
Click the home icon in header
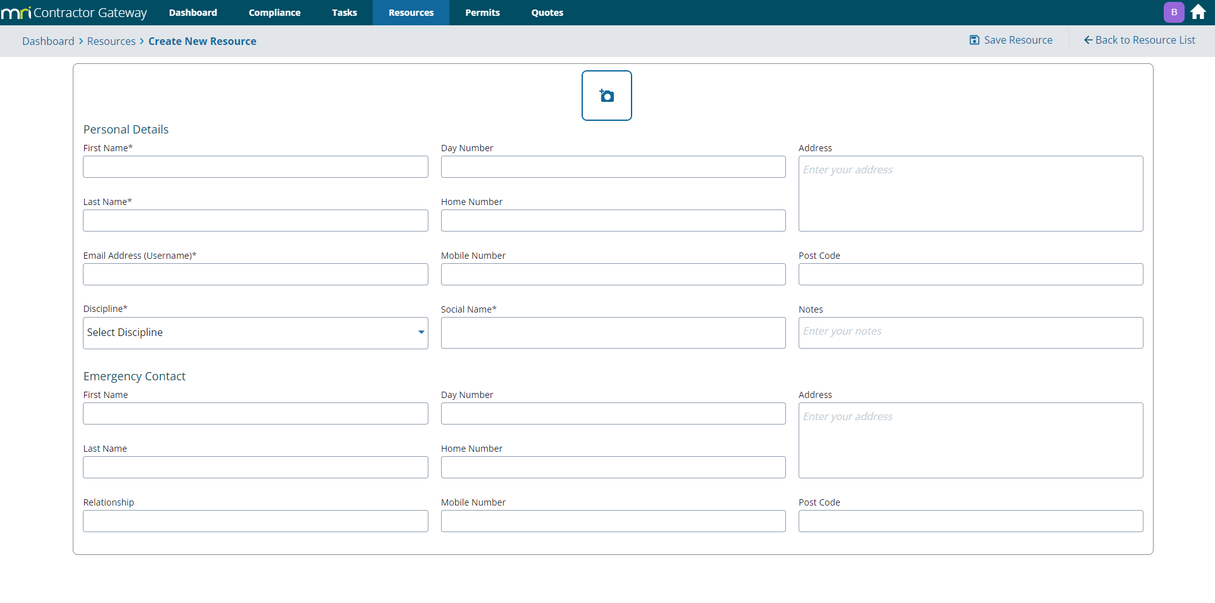1198,12
